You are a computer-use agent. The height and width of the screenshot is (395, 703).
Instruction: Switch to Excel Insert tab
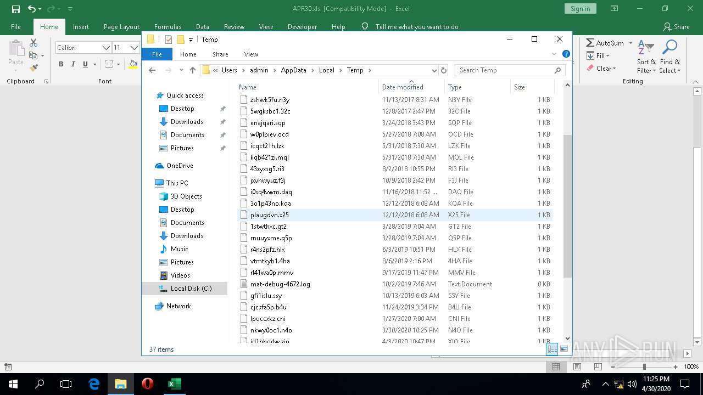point(81,26)
